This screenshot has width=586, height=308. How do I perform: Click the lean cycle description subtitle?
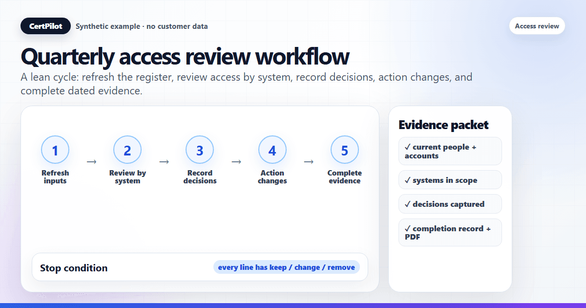[x=246, y=84]
